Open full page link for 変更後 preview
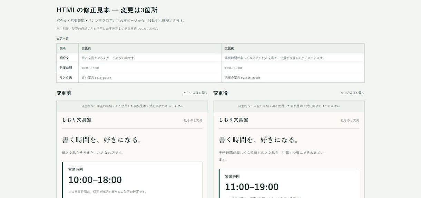This screenshot has width=421, height=198. [352, 93]
